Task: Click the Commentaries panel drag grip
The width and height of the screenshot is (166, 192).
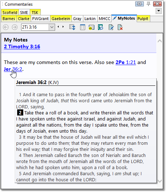Action: coord(3,4)
